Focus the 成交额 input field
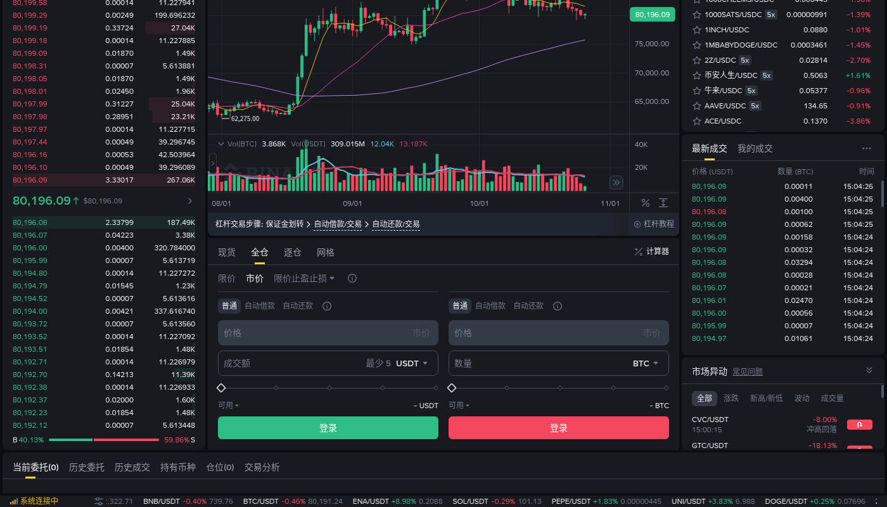This screenshot has height=507, width=887. [x=328, y=363]
